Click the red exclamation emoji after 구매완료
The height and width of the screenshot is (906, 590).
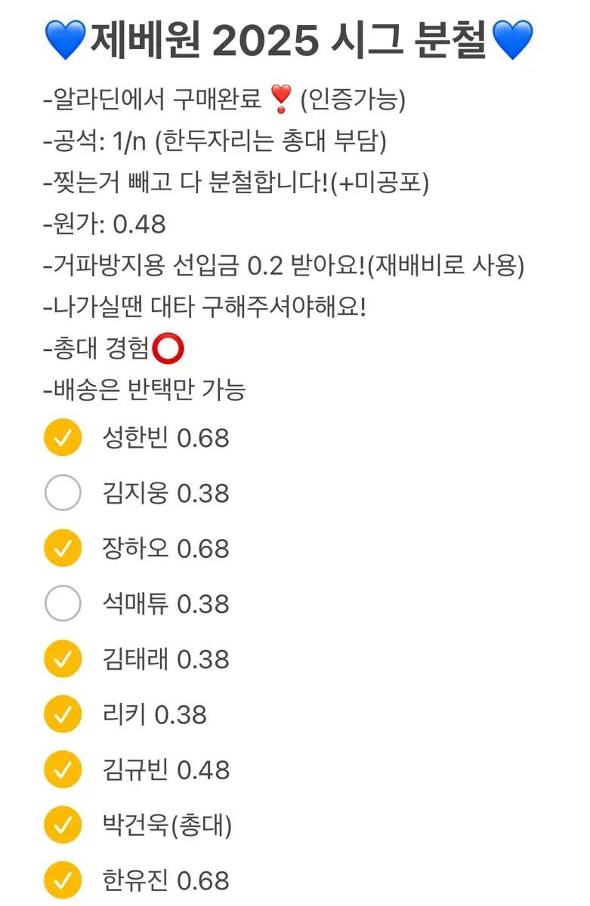[281, 100]
